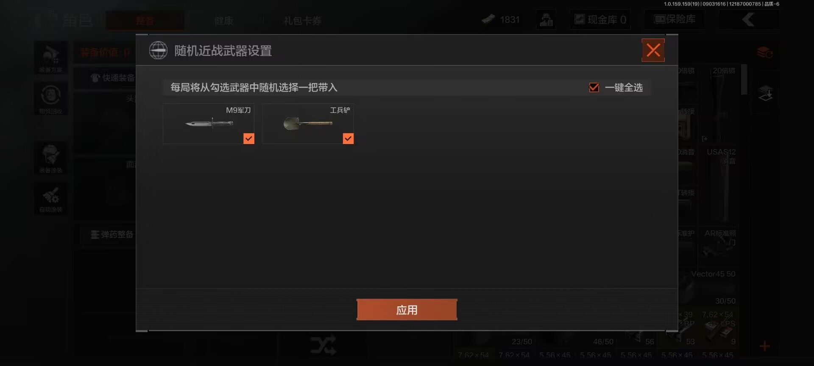Click the 应用 apply button
Image resolution: width=814 pixels, height=366 pixels.
(x=407, y=310)
